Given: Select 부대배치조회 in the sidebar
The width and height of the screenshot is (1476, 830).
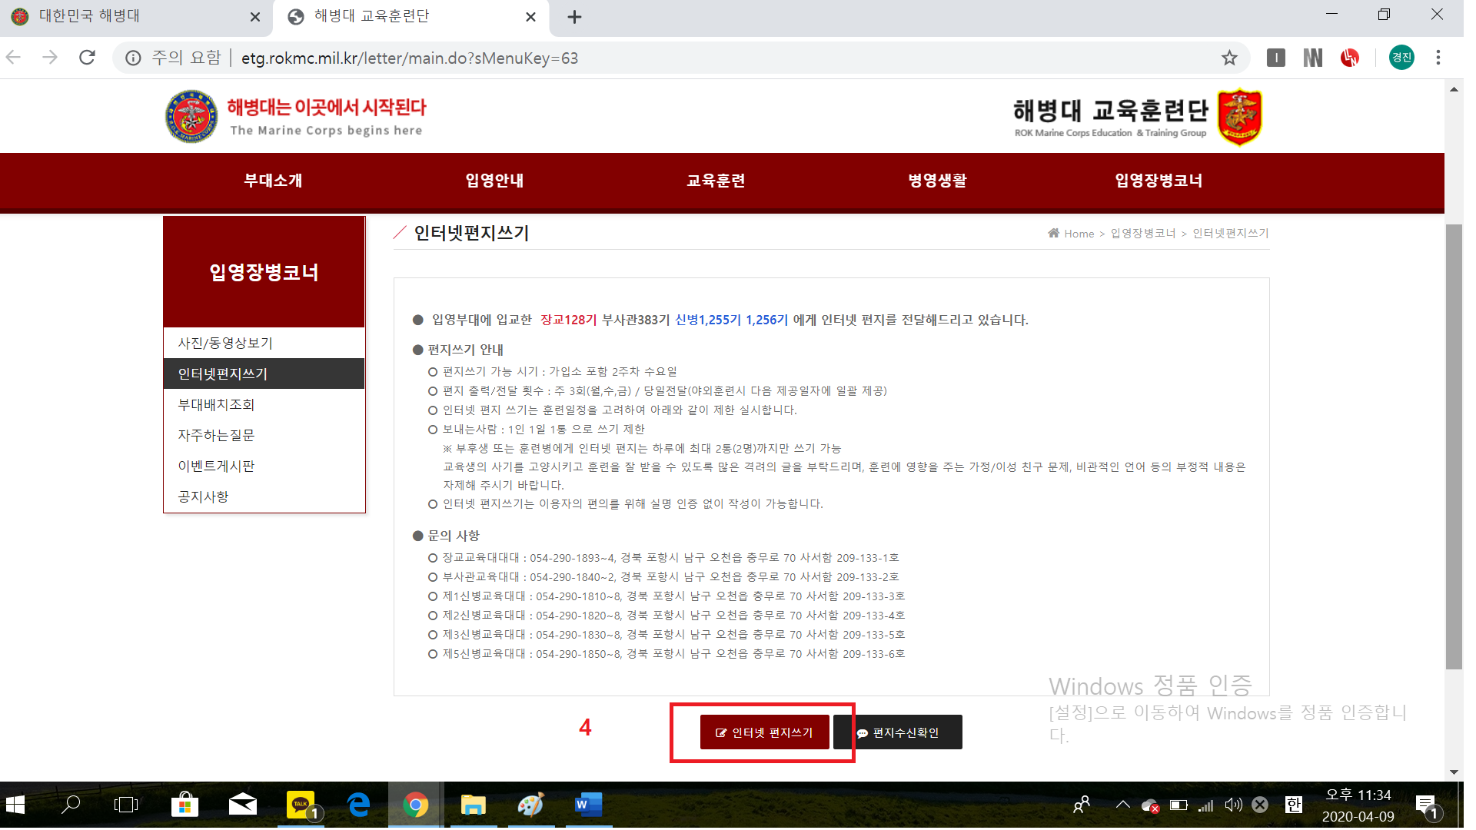Looking at the screenshot, I should click(216, 404).
